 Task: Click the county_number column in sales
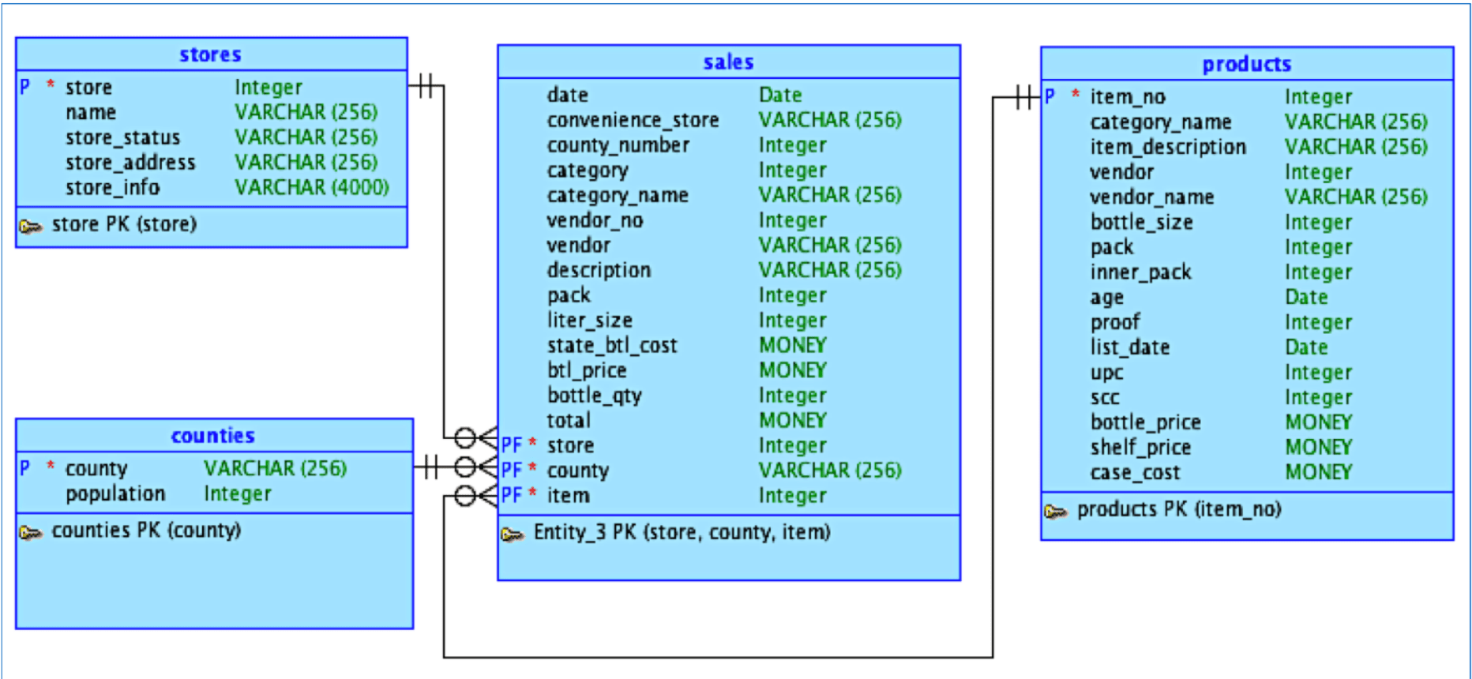point(618,145)
